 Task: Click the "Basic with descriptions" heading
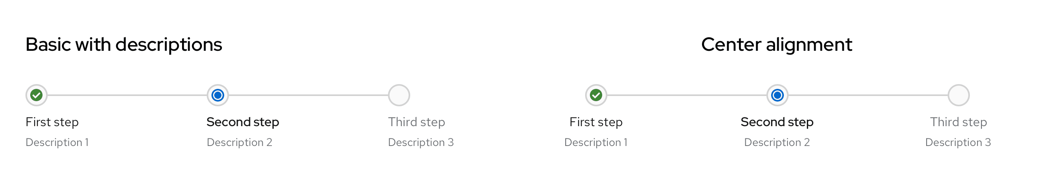124,44
